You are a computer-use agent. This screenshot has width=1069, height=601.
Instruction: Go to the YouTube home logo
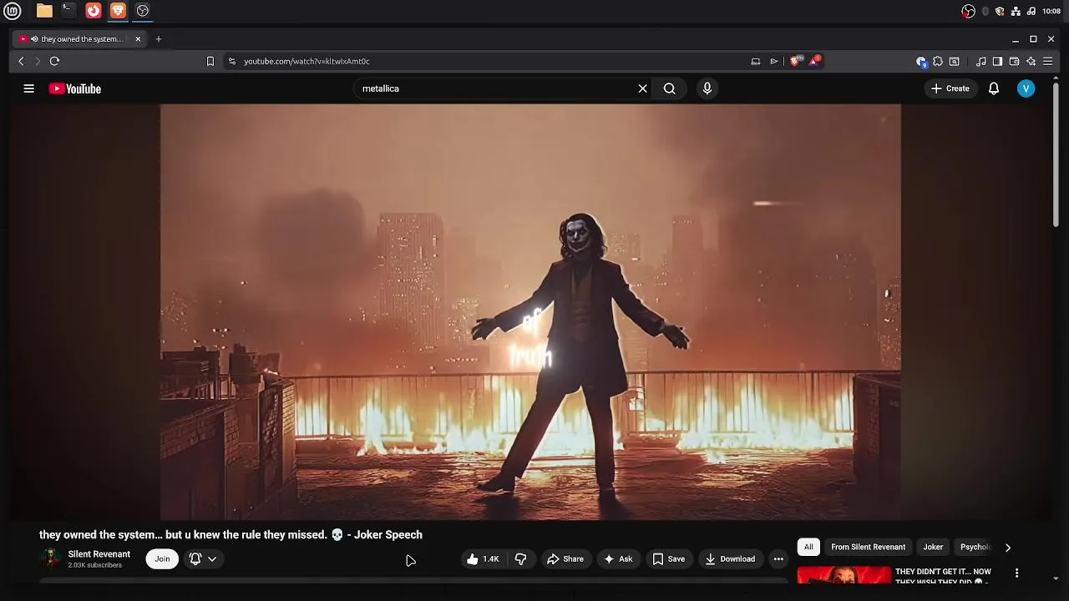pyautogui.click(x=75, y=88)
